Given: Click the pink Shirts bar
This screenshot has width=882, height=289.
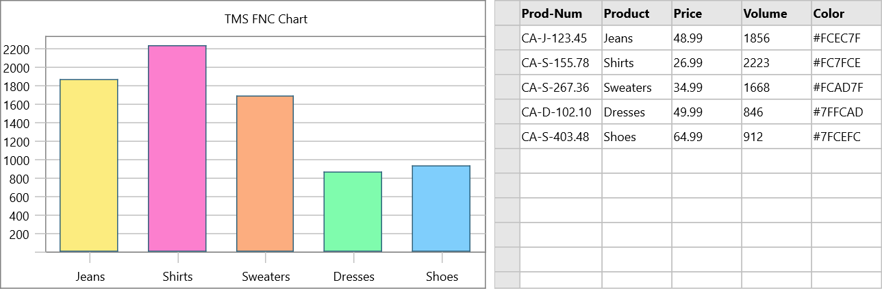Looking at the screenshot, I should (177, 149).
